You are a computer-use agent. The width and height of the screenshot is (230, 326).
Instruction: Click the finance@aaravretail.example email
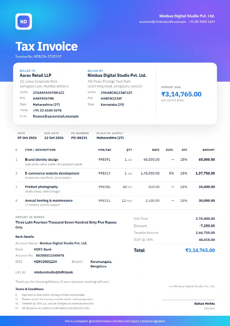click(56, 116)
